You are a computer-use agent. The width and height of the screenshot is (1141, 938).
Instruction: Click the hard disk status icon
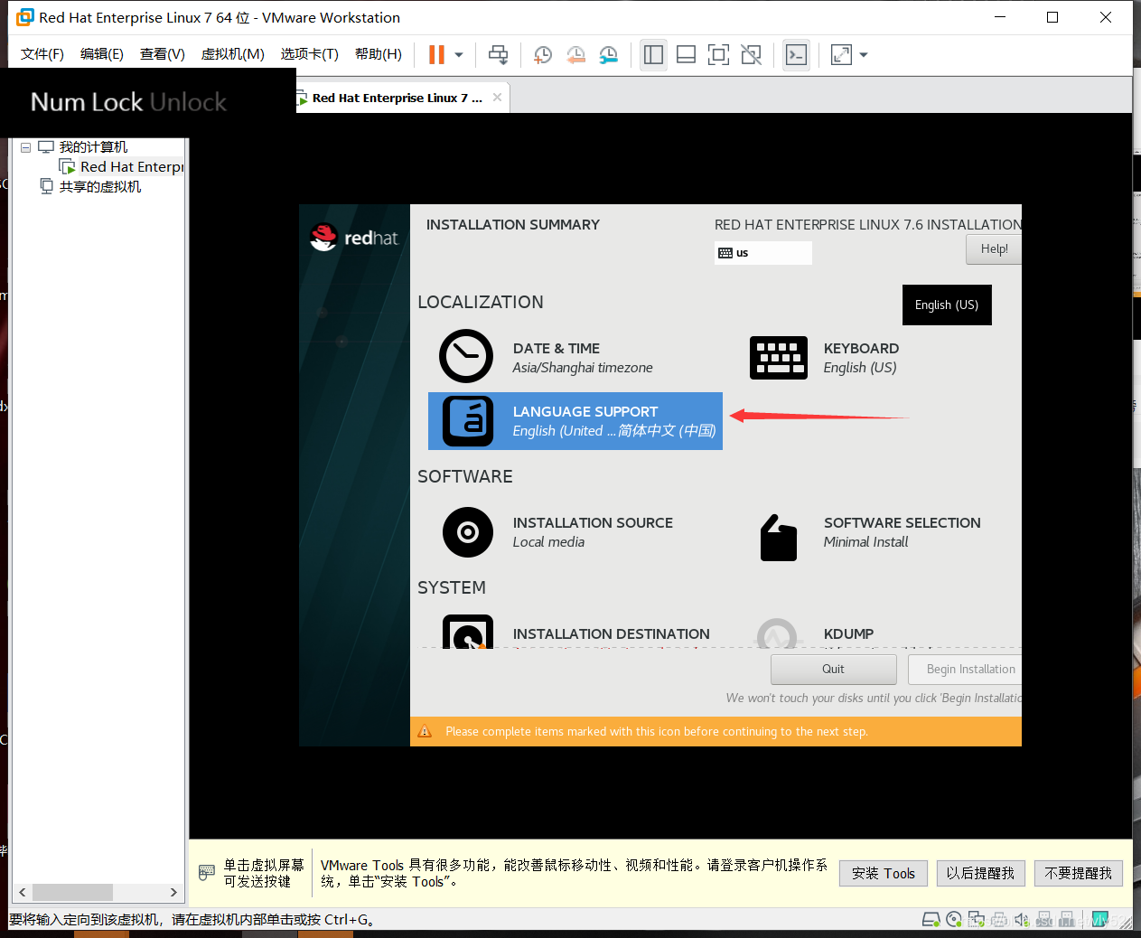(931, 920)
